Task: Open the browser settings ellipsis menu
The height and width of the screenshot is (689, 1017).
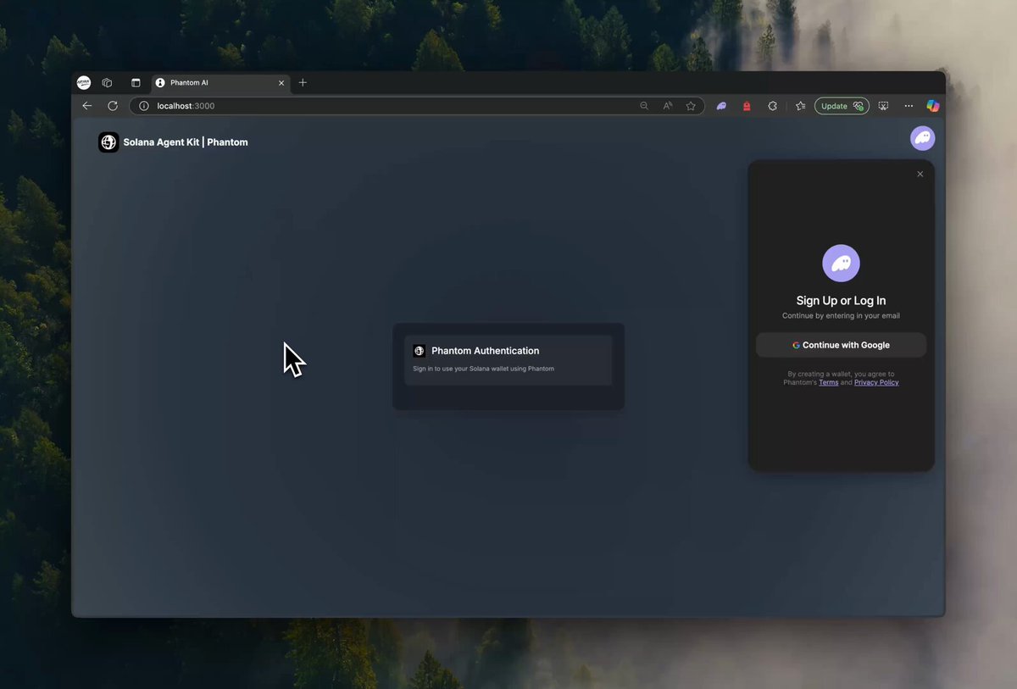Action: [909, 106]
